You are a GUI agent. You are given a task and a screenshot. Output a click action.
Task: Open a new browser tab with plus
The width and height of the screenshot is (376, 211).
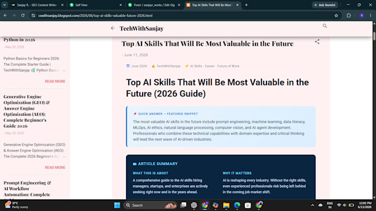[246, 5]
